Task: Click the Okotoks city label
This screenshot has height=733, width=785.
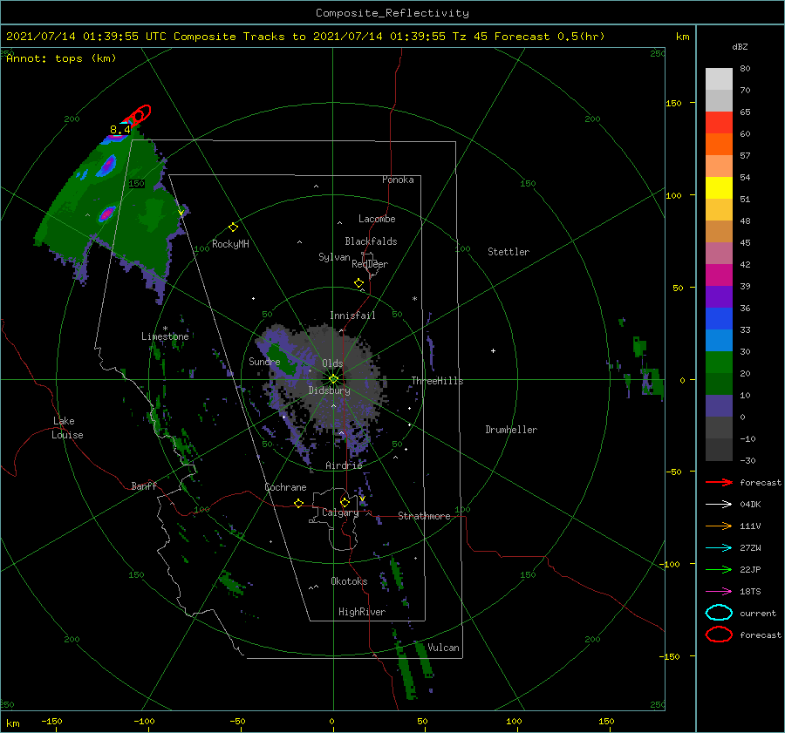Action: tap(349, 581)
